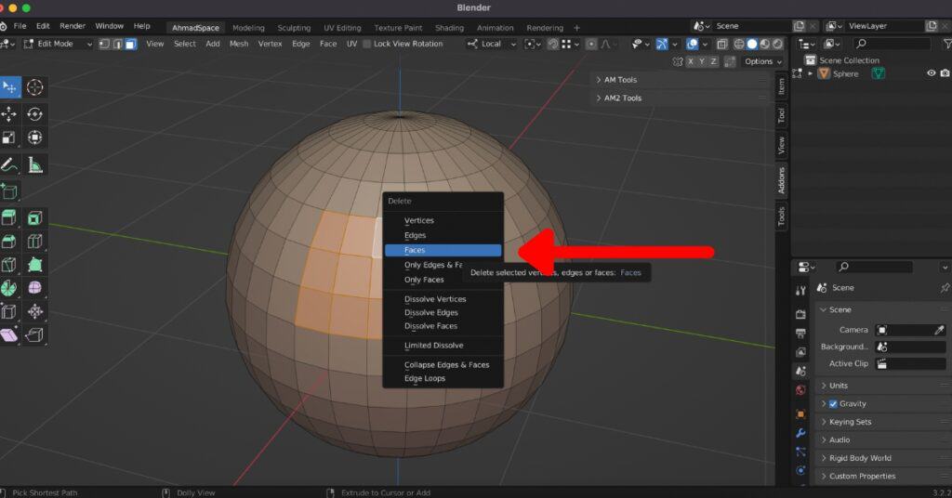Open the Render properties tab

tap(800, 314)
